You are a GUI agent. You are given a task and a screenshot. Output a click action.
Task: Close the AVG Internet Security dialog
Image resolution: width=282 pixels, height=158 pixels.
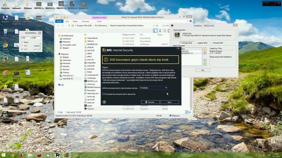pos(178,48)
